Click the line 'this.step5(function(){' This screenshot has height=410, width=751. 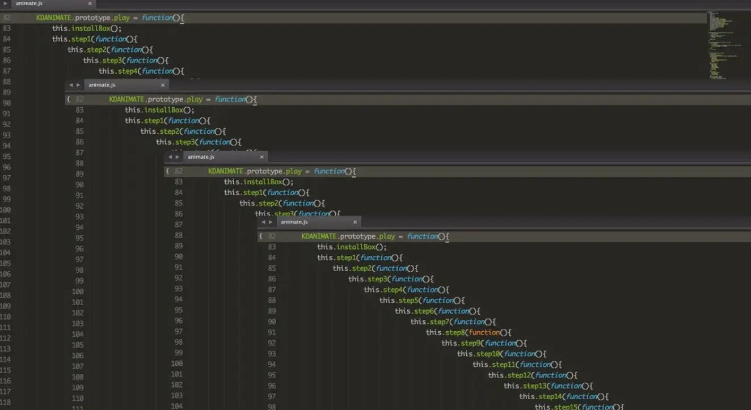[422, 301]
